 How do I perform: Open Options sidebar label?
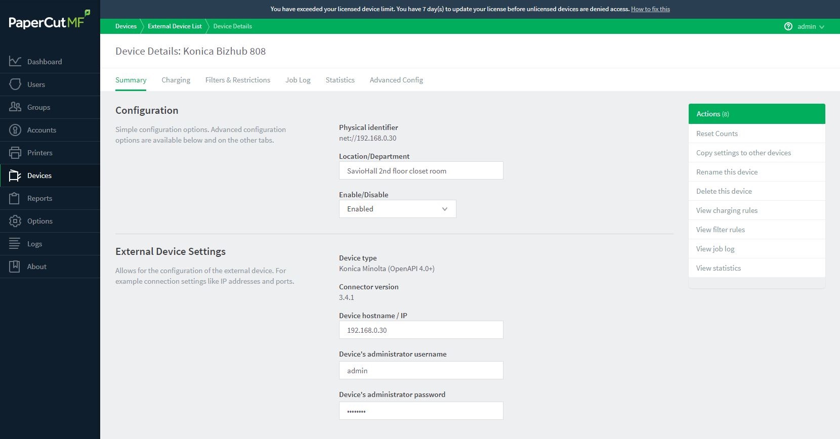pos(39,221)
